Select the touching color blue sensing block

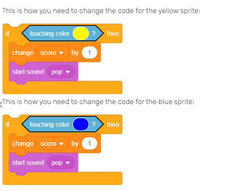63,124
